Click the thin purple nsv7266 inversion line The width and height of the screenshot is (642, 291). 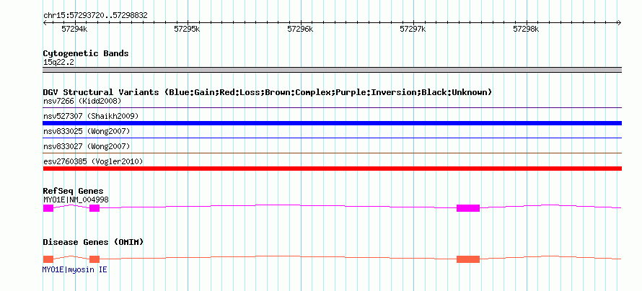pyautogui.click(x=332, y=108)
